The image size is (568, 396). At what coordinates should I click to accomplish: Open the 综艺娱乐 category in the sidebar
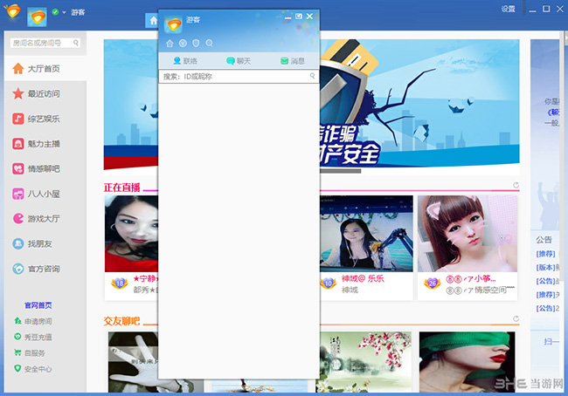[x=43, y=119]
